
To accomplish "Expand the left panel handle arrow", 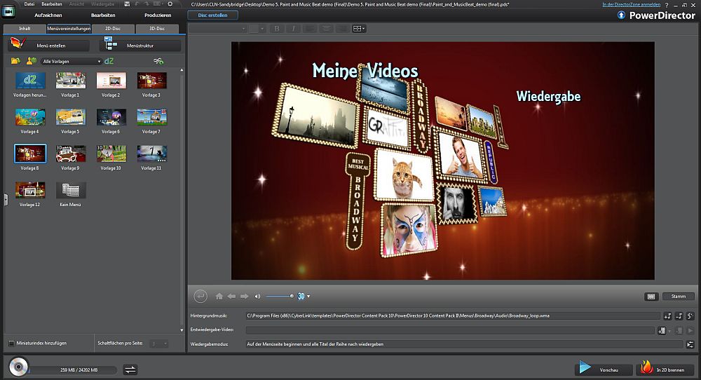I will tap(6, 199).
